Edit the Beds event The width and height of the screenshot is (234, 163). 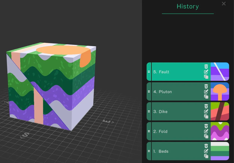[x=206, y=151]
